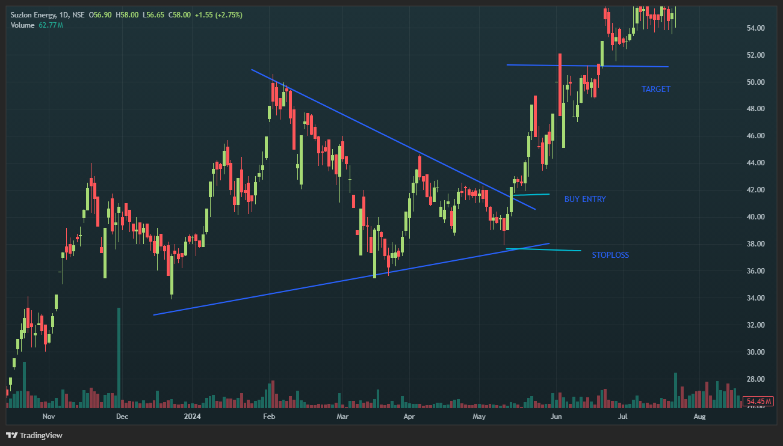Click the TradingView logo icon
This screenshot has height=446, width=783.
11,435
